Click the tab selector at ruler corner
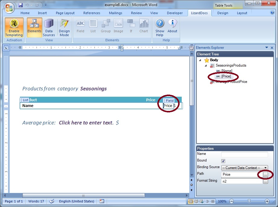 6,48
